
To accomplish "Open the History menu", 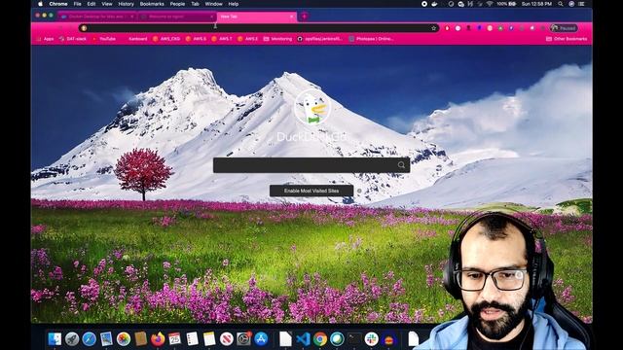I will pos(126,4).
